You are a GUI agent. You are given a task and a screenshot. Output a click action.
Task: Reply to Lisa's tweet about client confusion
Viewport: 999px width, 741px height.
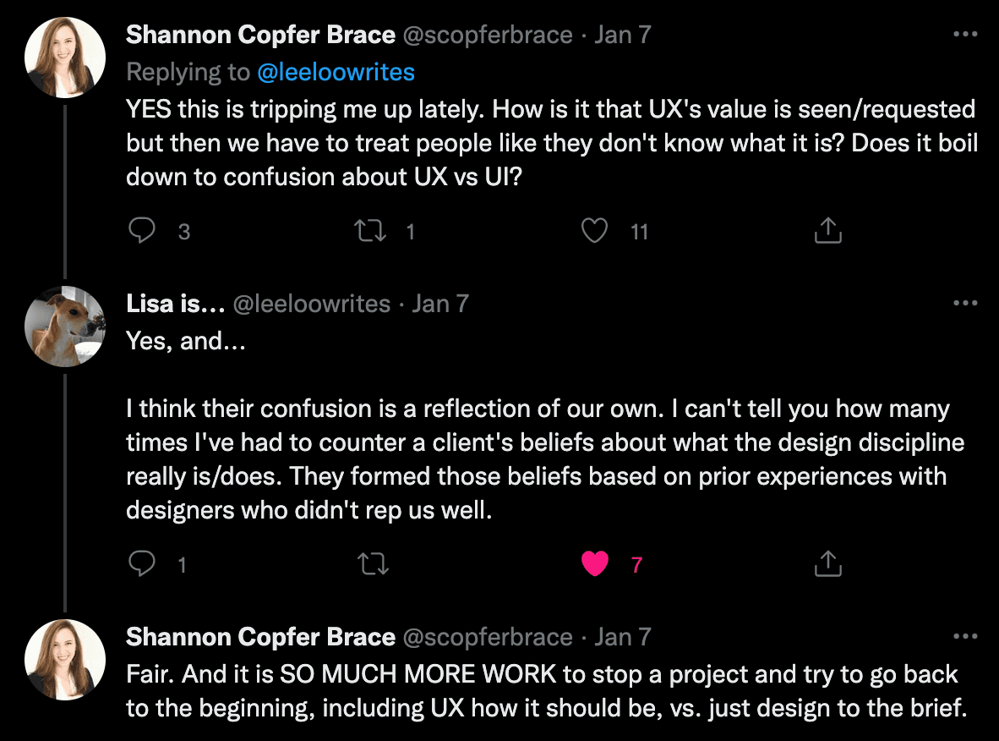(x=141, y=563)
